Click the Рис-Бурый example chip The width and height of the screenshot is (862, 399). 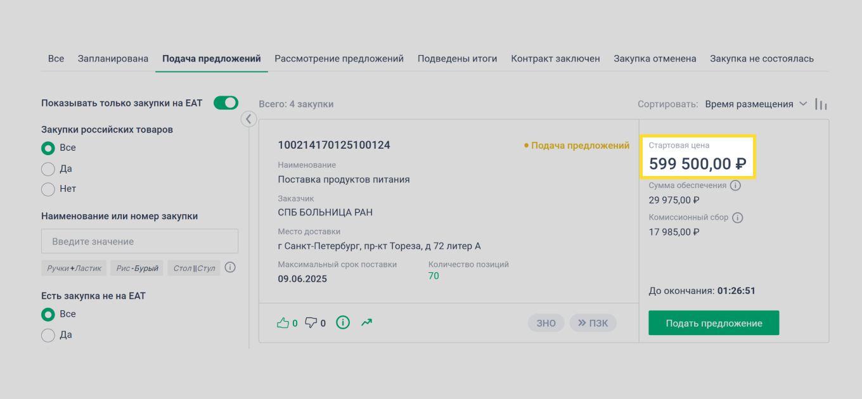click(137, 268)
